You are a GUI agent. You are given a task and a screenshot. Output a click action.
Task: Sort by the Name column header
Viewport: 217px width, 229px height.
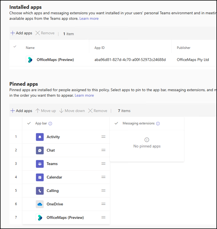(30, 48)
